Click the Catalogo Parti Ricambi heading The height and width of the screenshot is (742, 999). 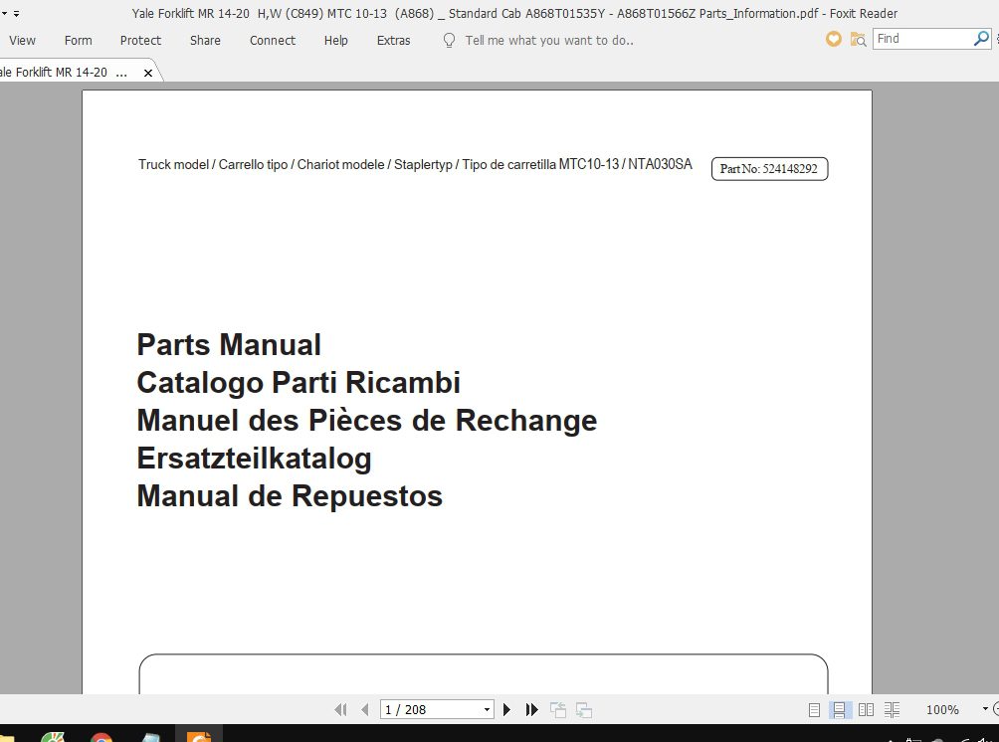coord(299,383)
